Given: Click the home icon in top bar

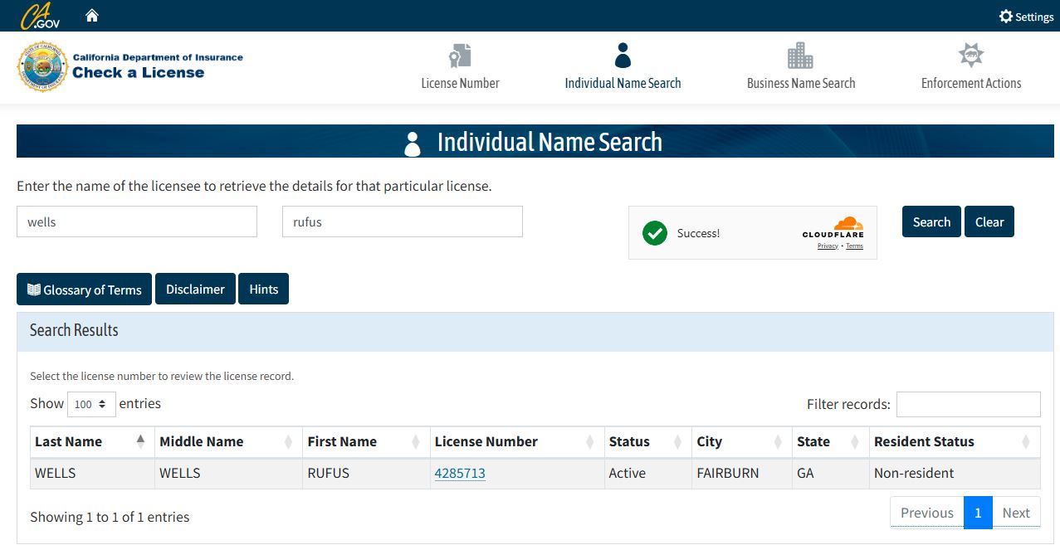Looking at the screenshot, I should click(x=92, y=16).
